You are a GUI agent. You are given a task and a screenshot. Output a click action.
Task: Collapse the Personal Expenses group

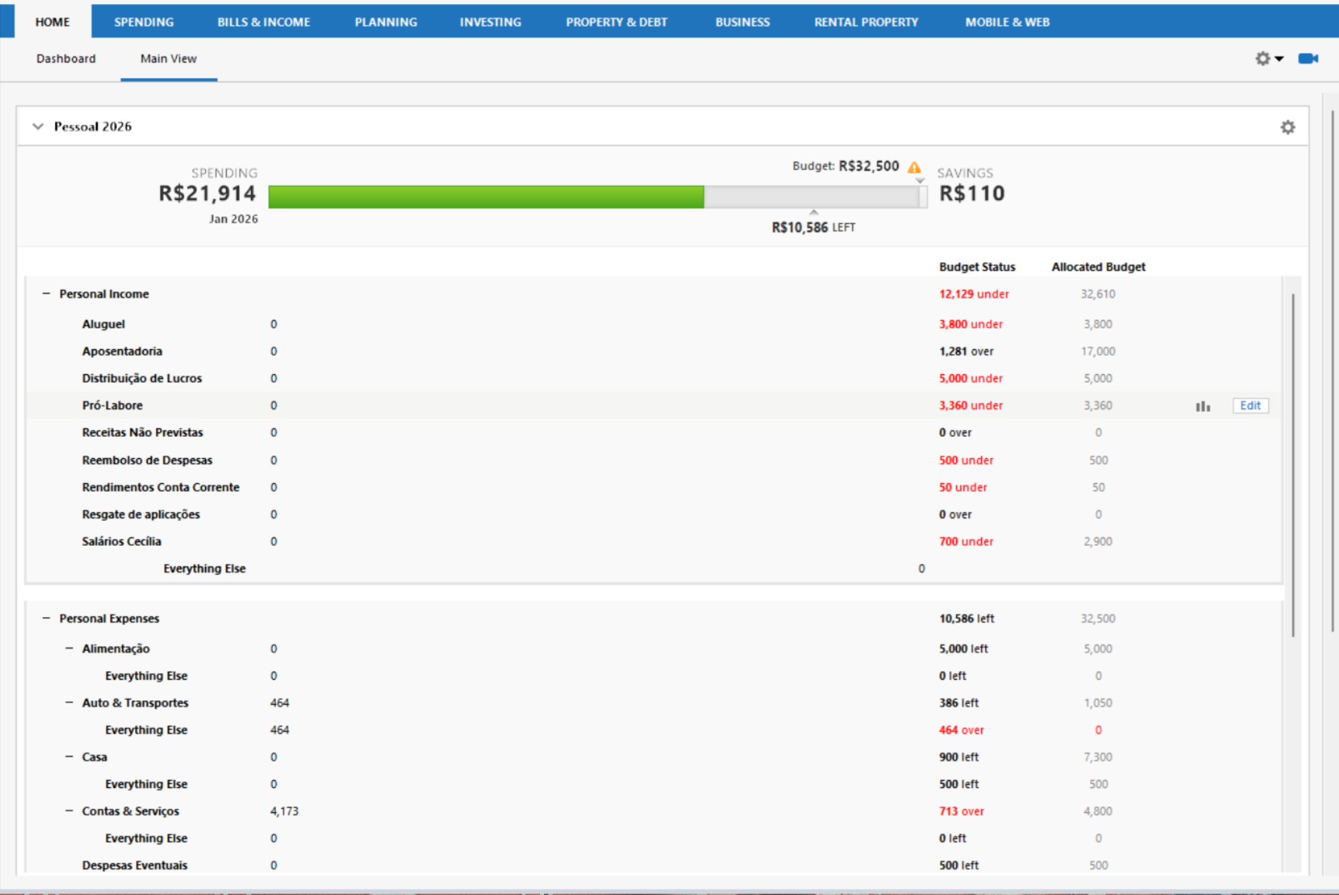(x=46, y=618)
